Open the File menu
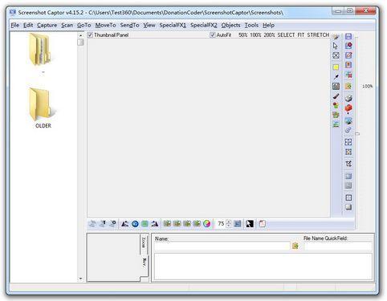 pyautogui.click(x=14, y=25)
